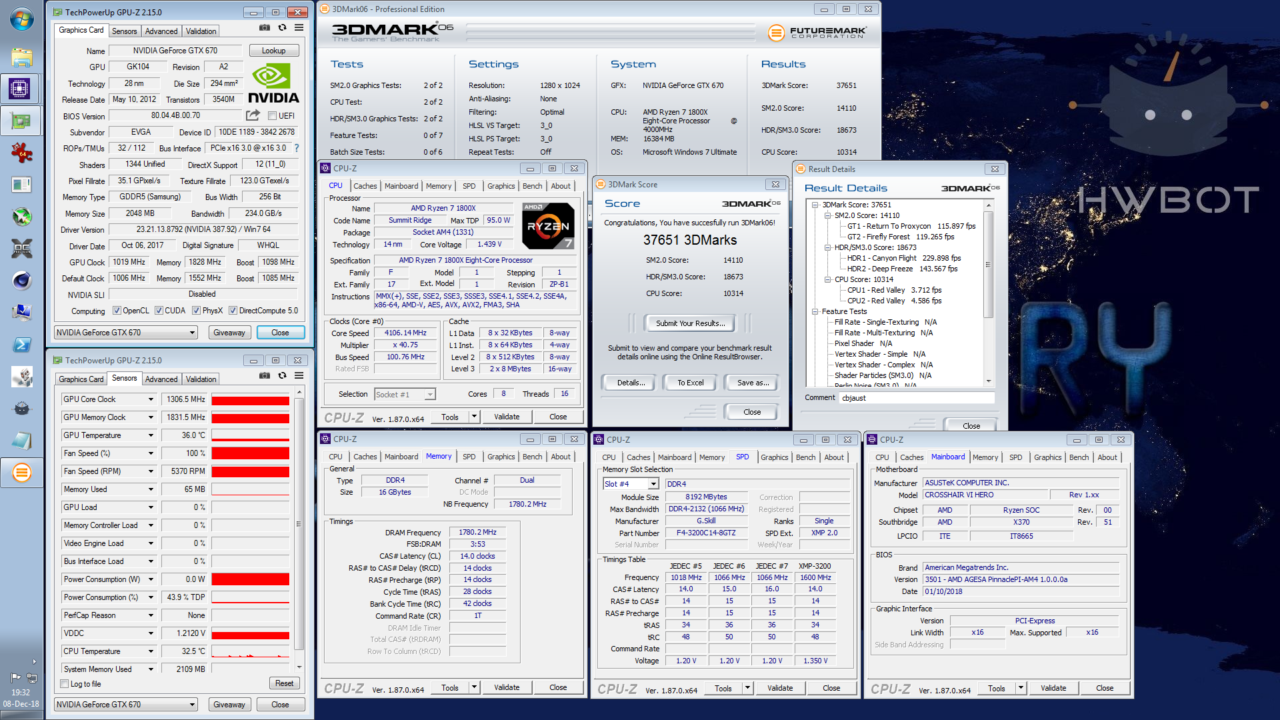Open Tools dropdown arrow in CPU tab window
Viewport: 1280px width, 720px height.
point(475,417)
